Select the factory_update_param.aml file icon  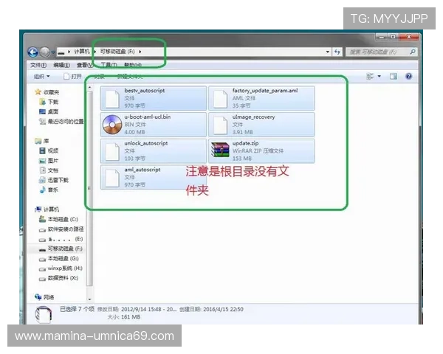[220, 99]
